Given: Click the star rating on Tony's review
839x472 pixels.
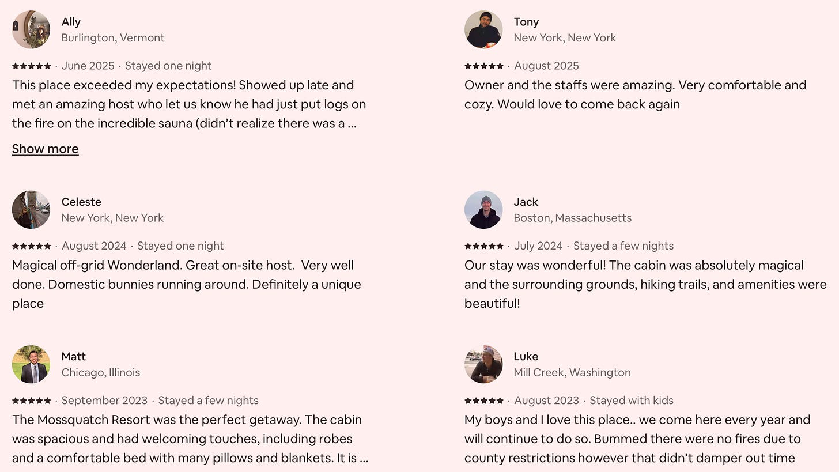Looking at the screenshot, I should (484, 66).
